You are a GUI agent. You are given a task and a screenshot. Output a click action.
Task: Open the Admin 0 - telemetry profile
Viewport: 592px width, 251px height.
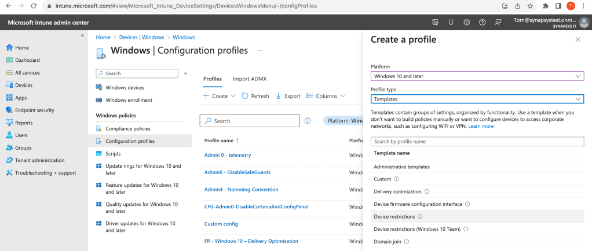click(228, 155)
